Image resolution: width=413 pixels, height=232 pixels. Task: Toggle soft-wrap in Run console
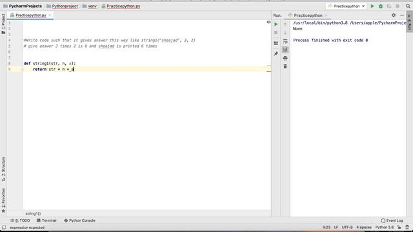pos(285,41)
